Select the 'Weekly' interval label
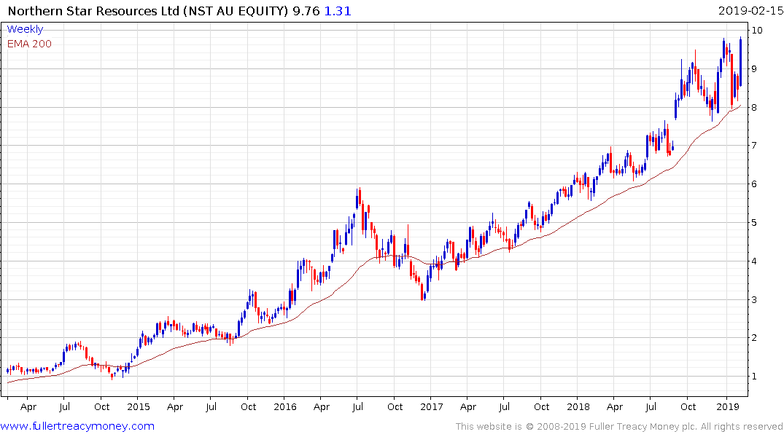784x437 pixels. [x=25, y=29]
